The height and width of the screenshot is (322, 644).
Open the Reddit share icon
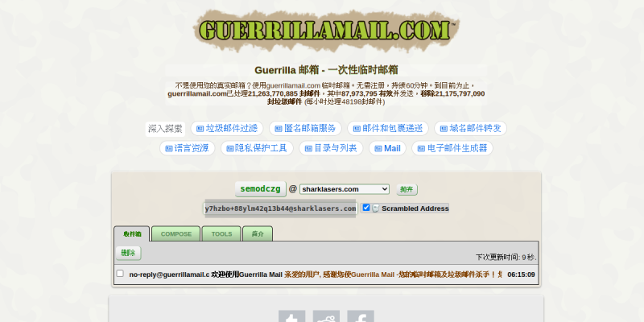pyautogui.click(x=326, y=316)
